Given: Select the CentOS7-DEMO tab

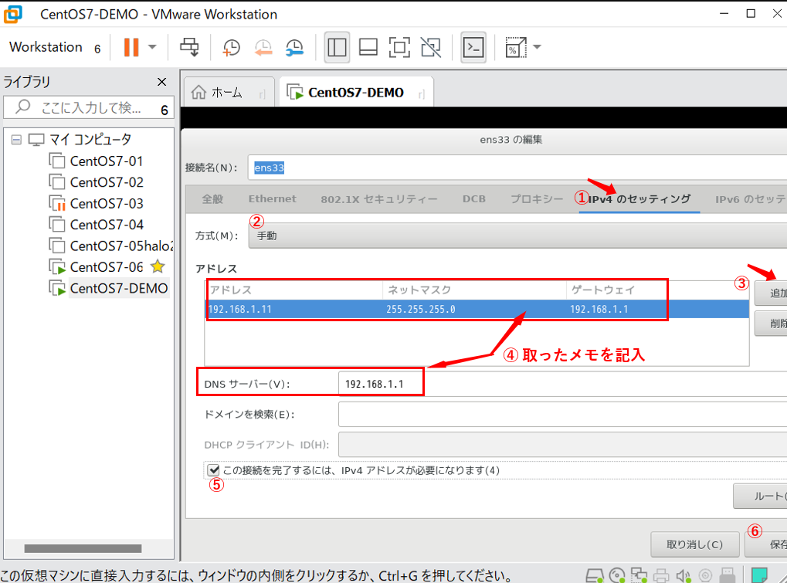Looking at the screenshot, I should [355, 93].
